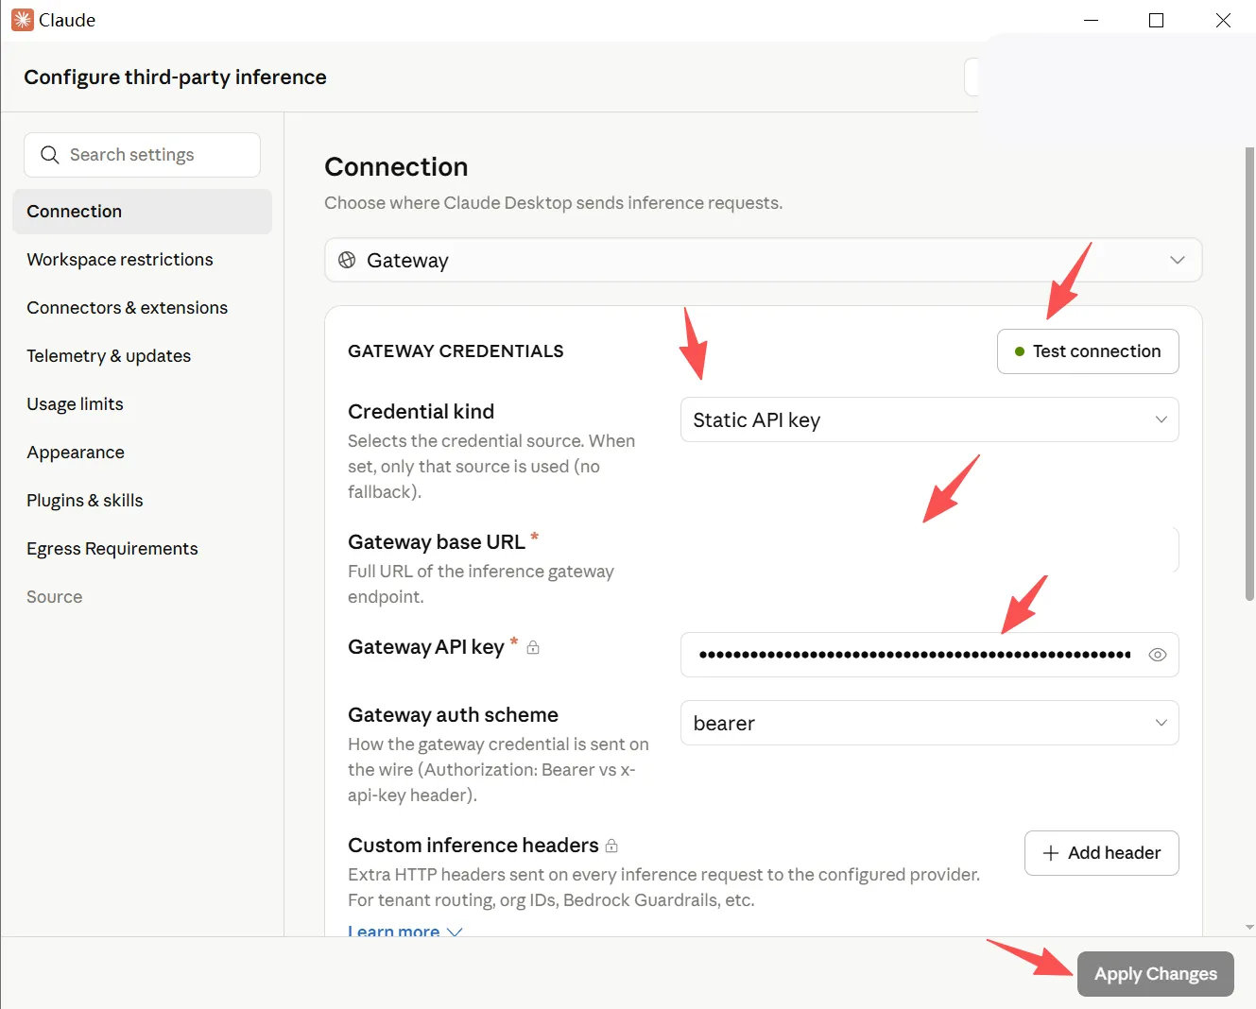1256x1009 pixels.
Task: Reveal the Gateway API key with the eye icon
Action: pyautogui.click(x=1157, y=655)
